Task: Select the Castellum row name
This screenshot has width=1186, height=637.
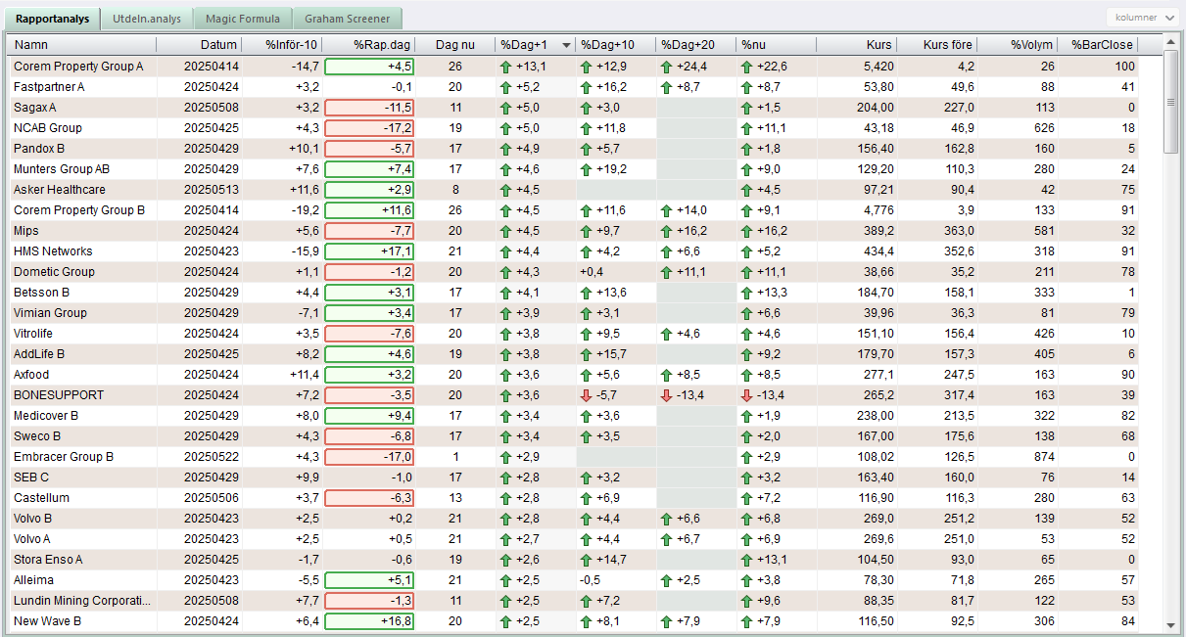Action: [41, 498]
